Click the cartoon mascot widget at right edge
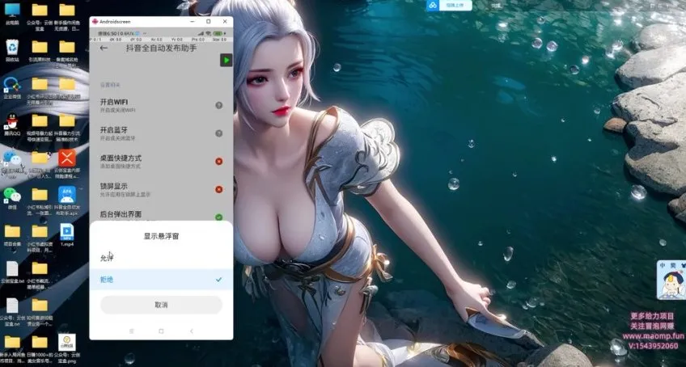Screen dimensions: 686x367 coord(671,281)
